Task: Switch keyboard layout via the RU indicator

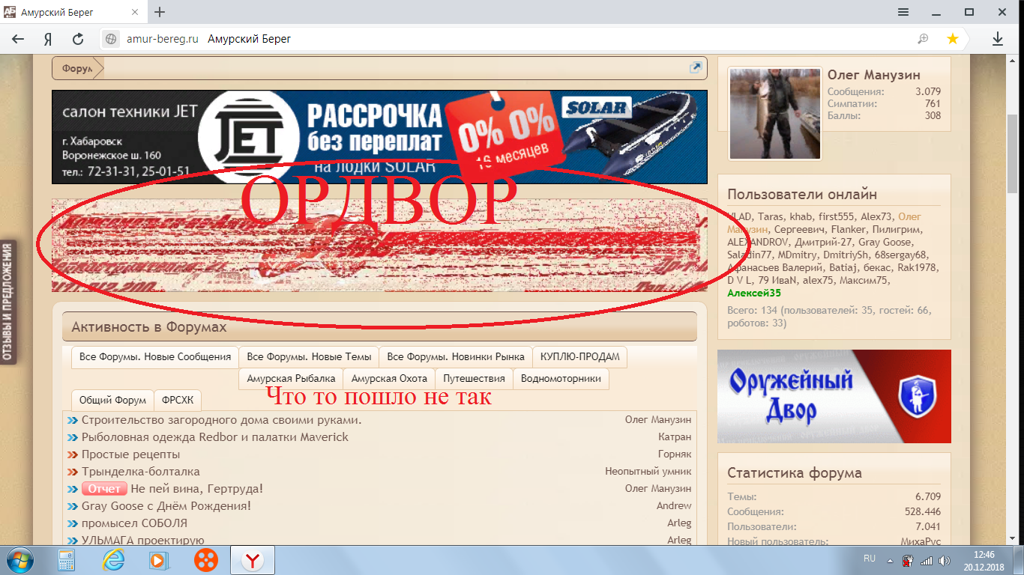Action: (x=870, y=559)
